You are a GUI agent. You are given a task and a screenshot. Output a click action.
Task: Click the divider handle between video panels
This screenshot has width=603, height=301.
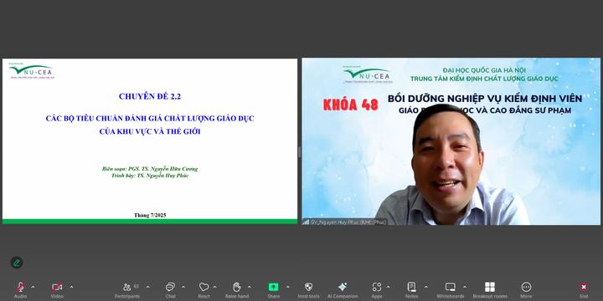tap(300, 152)
